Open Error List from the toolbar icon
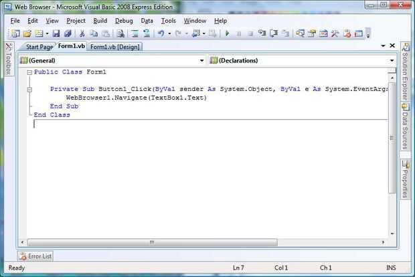The height and width of the screenshot is (277, 415). [347, 33]
